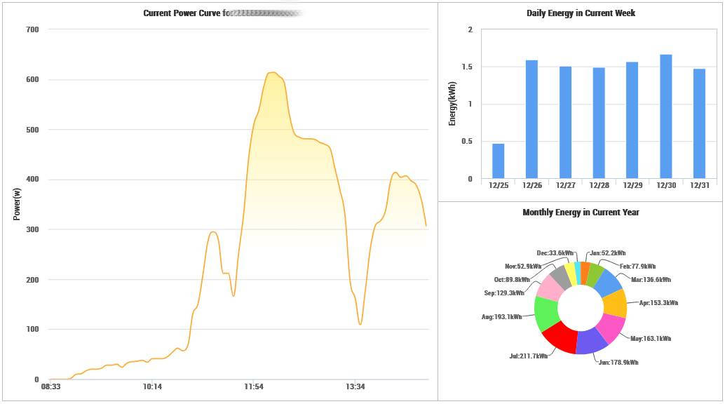Click the 'Dec:33.6kWh' label
725x404 pixels.
(555, 253)
